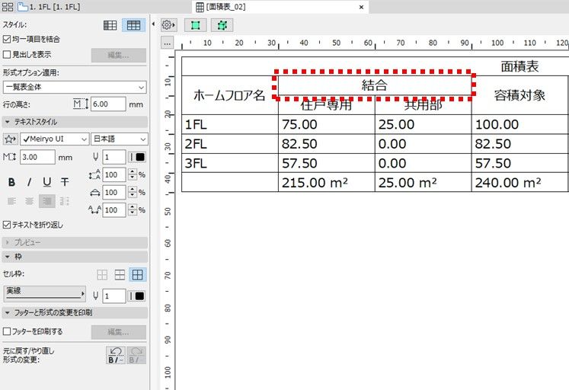Open the Meiryo UI font dropdown
Viewport: 569px width, 390px height.
(x=55, y=139)
